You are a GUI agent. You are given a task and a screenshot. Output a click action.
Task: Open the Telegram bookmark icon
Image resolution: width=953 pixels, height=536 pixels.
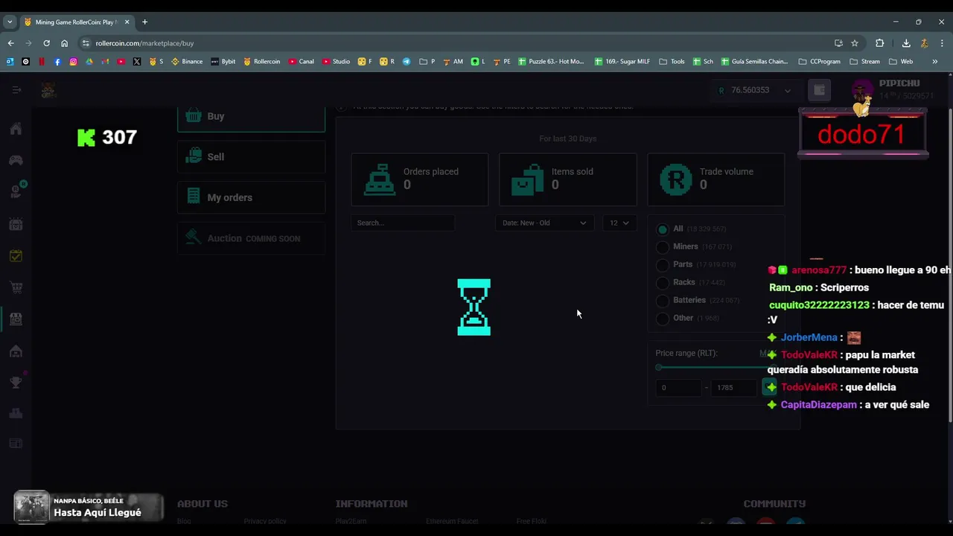[407, 62]
